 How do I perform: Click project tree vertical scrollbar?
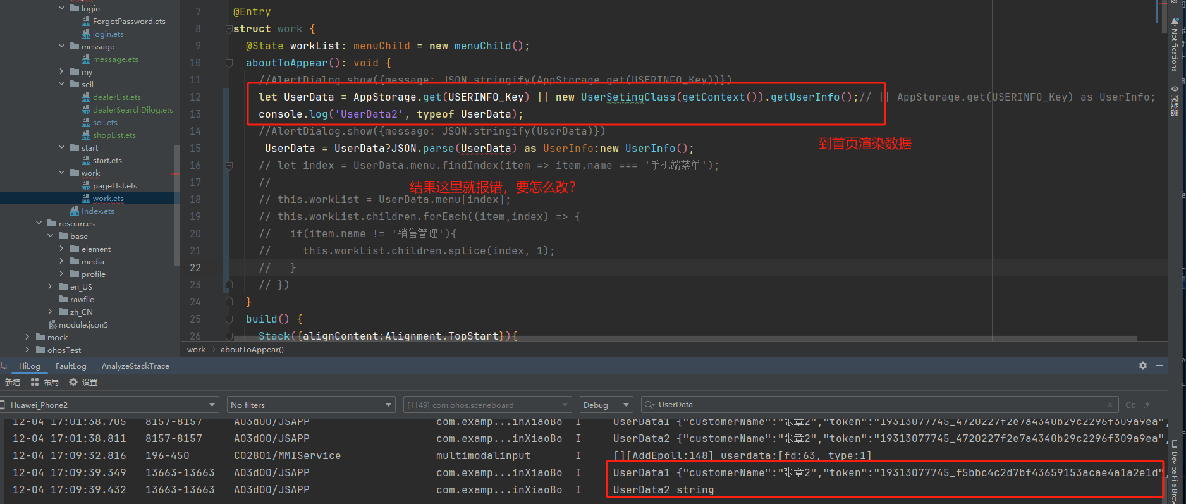[177, 206]
